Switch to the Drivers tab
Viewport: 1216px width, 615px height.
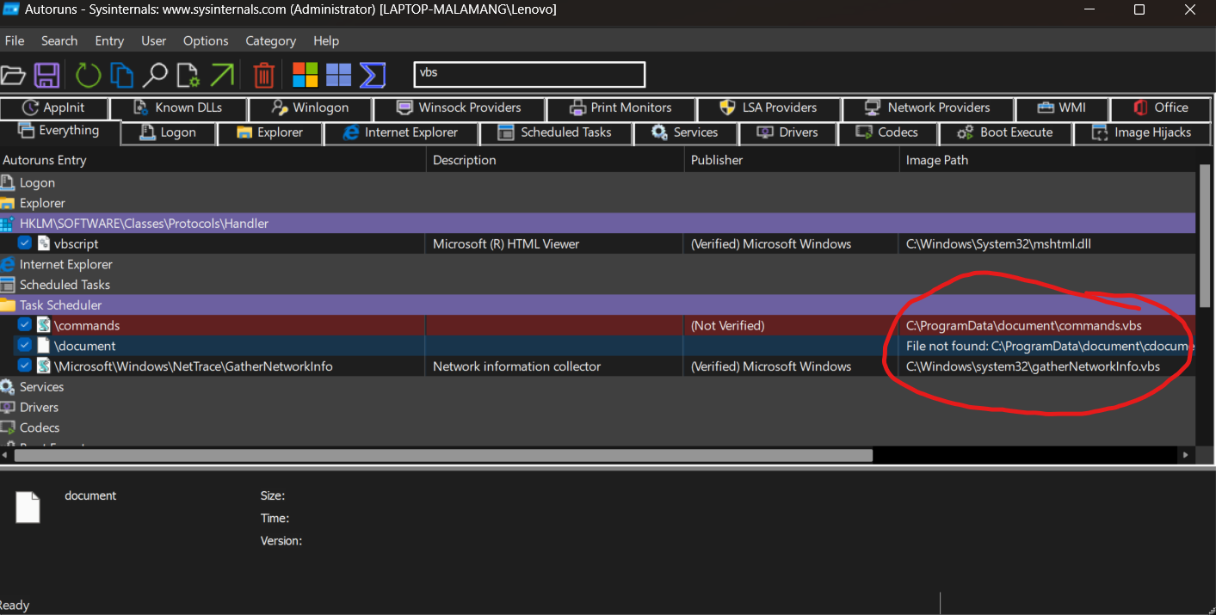pyautogui.click(x=788, y=132)
